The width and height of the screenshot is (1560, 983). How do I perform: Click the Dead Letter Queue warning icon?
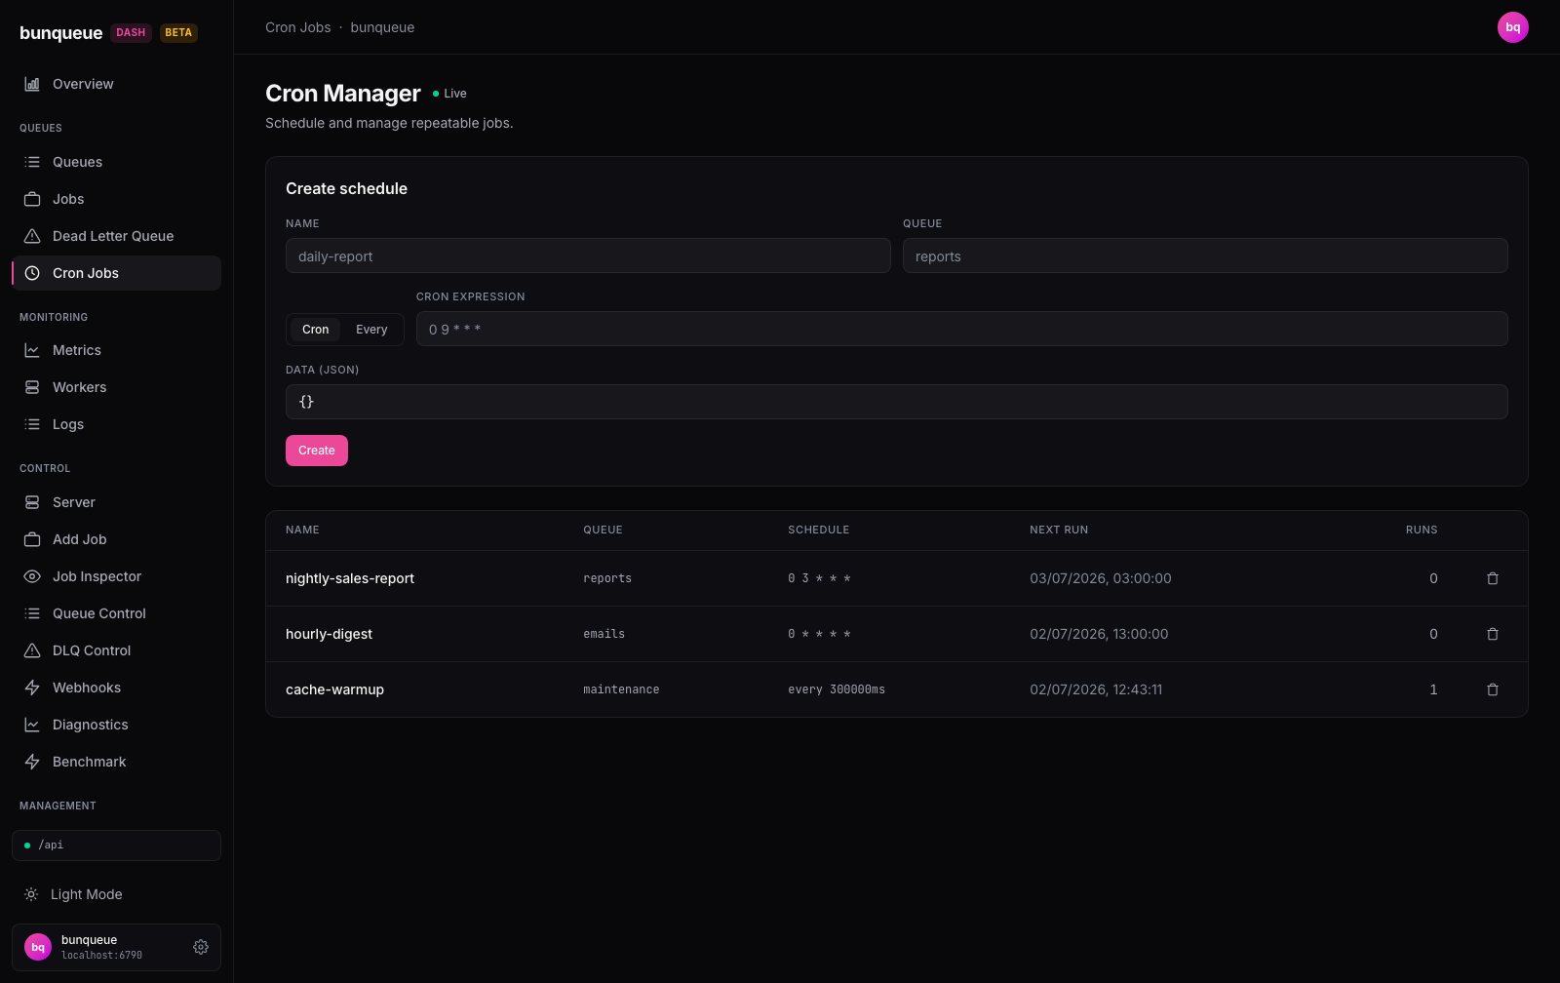tap(32, 236)
